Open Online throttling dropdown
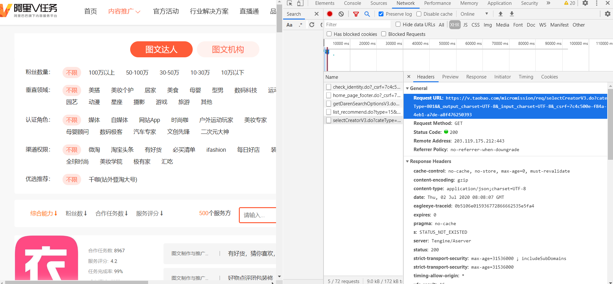Screen dimensions: 613x284 [x=474, y=14]
